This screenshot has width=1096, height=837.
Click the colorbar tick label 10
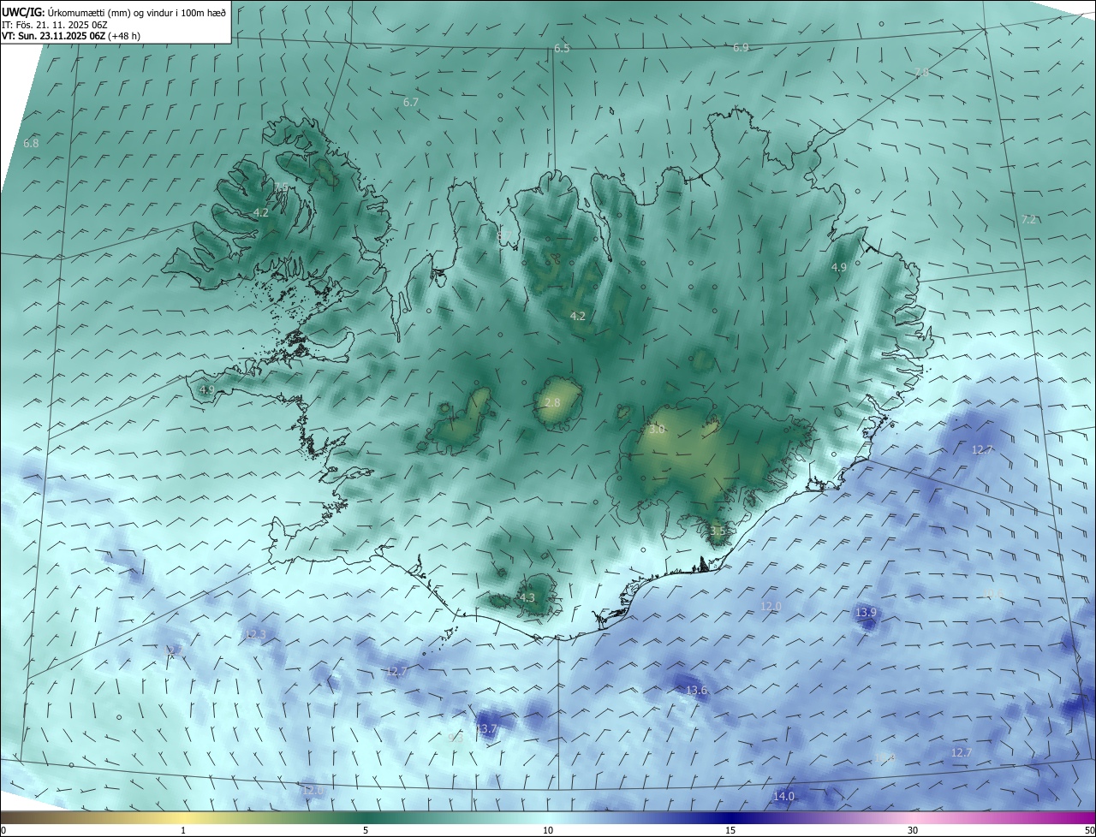548,830
